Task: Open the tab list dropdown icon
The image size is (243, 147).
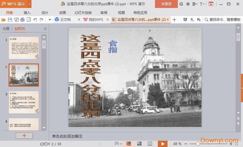Action: pos(199,20)
